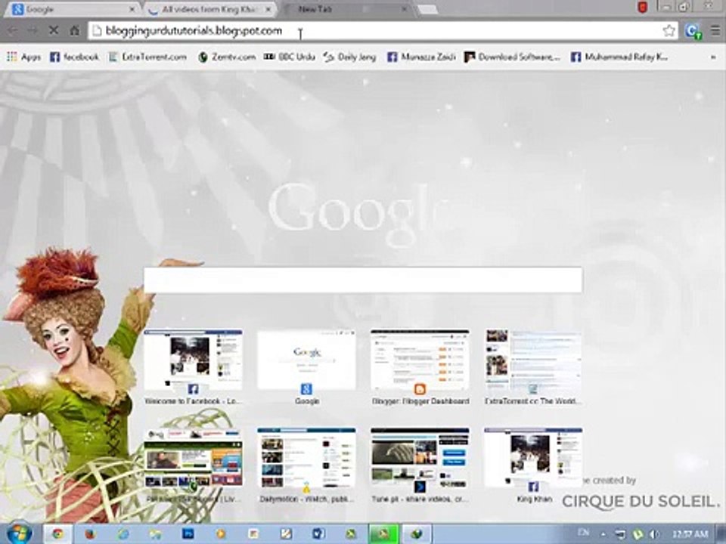Click the red shield icon in title bar
Viewport: 726px width, 544px height.
[x=642, y=8]
